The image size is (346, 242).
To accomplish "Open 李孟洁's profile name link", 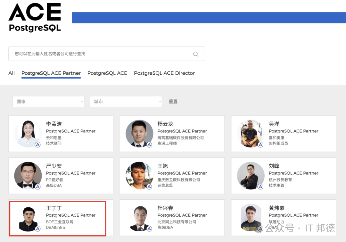I will coord(54,124).
